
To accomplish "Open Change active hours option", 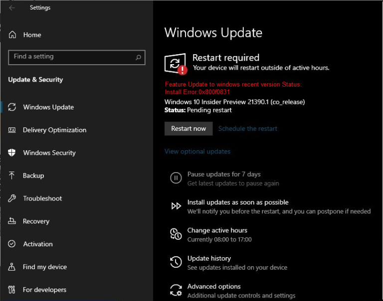I will tap(217, 230).
